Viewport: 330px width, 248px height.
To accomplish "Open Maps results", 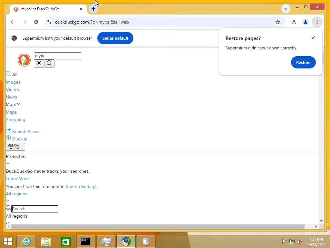I will coord(11,112).
